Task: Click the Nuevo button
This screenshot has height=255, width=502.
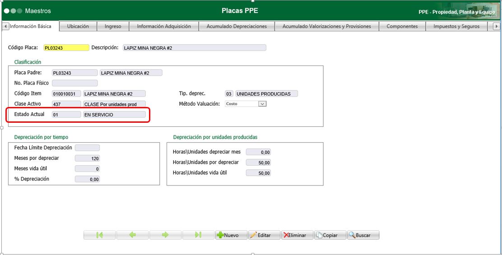Action: click(232, 235)
